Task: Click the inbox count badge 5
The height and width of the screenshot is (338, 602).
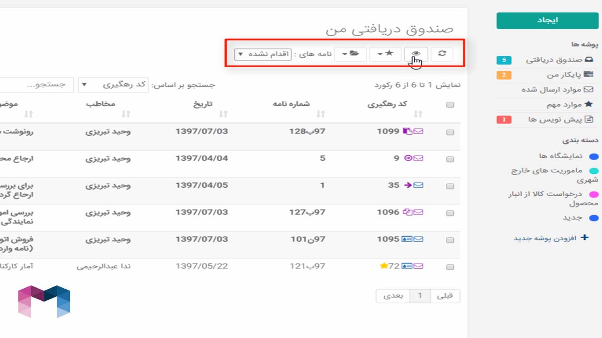Action: [x=504, y=60]
